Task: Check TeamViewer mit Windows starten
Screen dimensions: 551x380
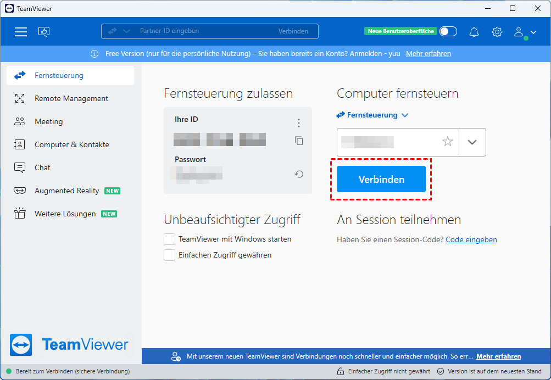Action: 169,239
